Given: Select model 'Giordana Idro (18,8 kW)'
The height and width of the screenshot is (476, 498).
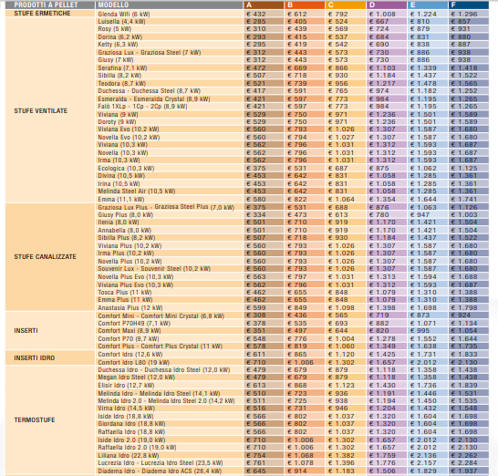Looking at the screenshot, I should click(131, 424).
